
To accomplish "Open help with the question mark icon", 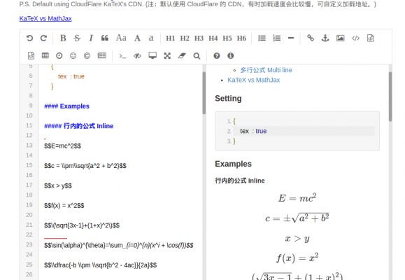I will [216, 55].
